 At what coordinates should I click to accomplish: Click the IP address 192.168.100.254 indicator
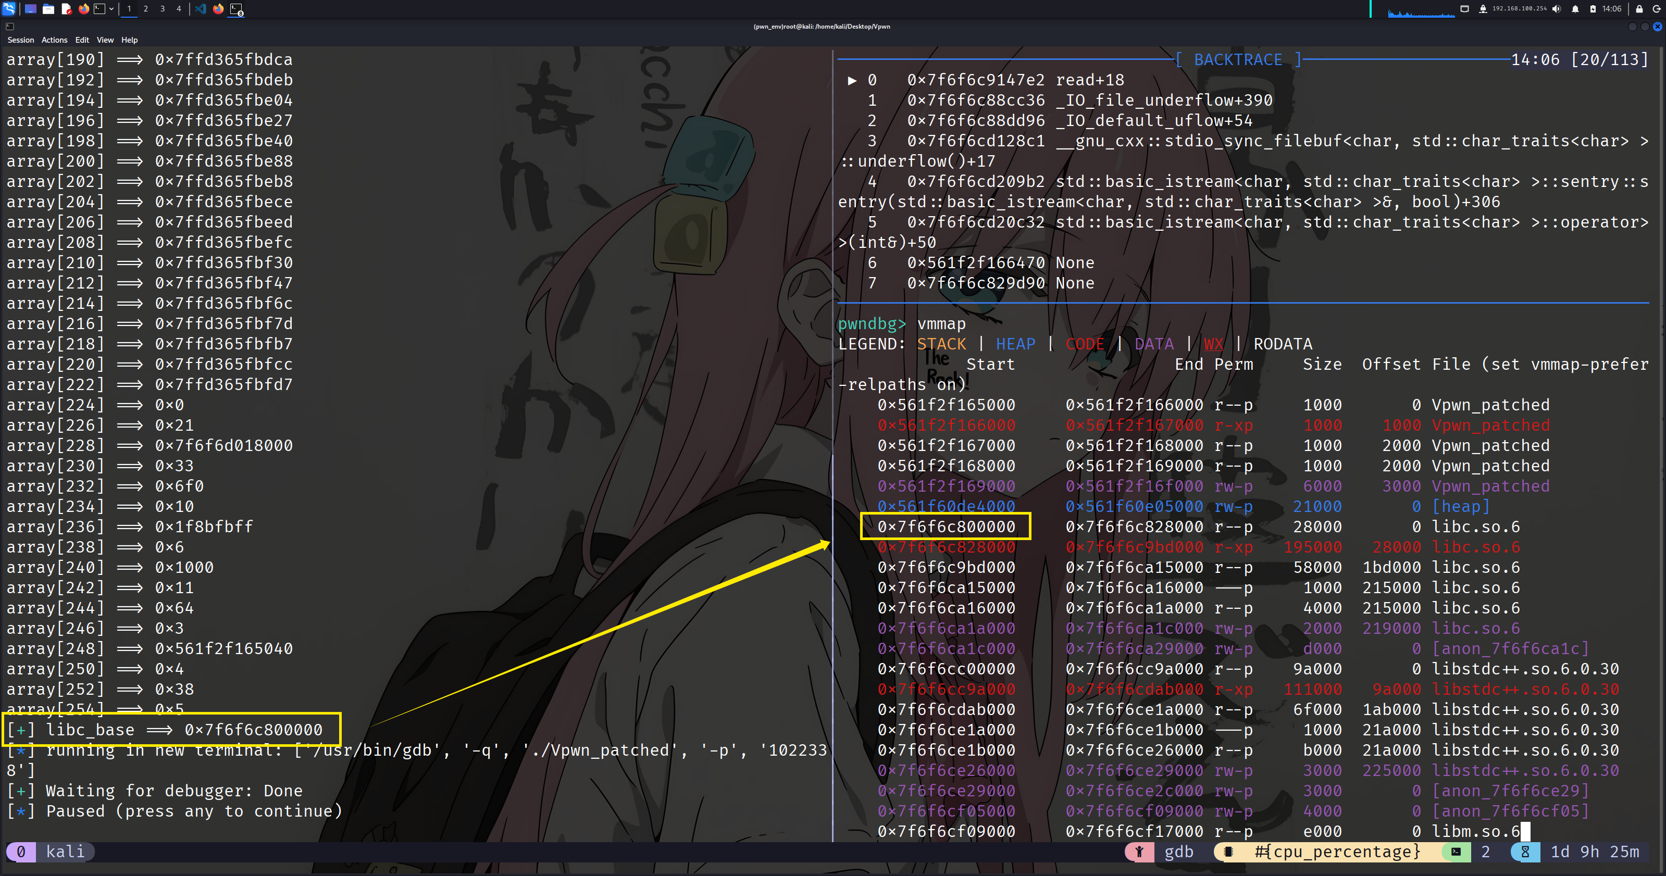1519,9
